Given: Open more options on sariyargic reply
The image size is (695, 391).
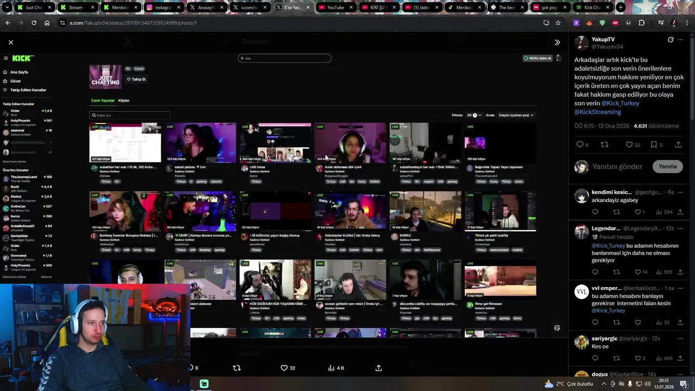Looking at the screenshot, I should [680, 338].
